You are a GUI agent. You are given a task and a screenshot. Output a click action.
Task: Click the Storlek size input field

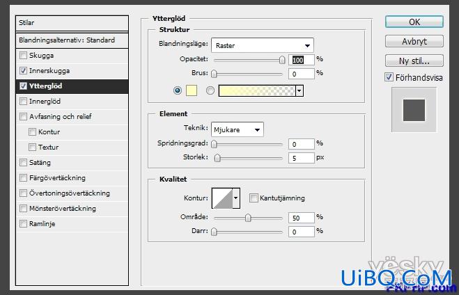(301, 158)
